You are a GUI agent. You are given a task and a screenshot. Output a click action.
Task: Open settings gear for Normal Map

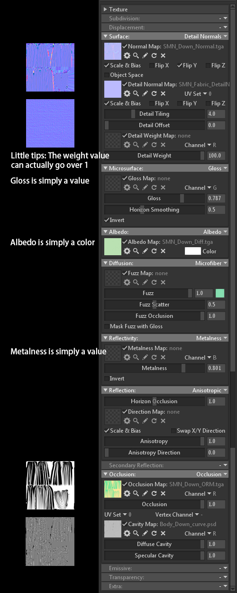pos(127,56)
